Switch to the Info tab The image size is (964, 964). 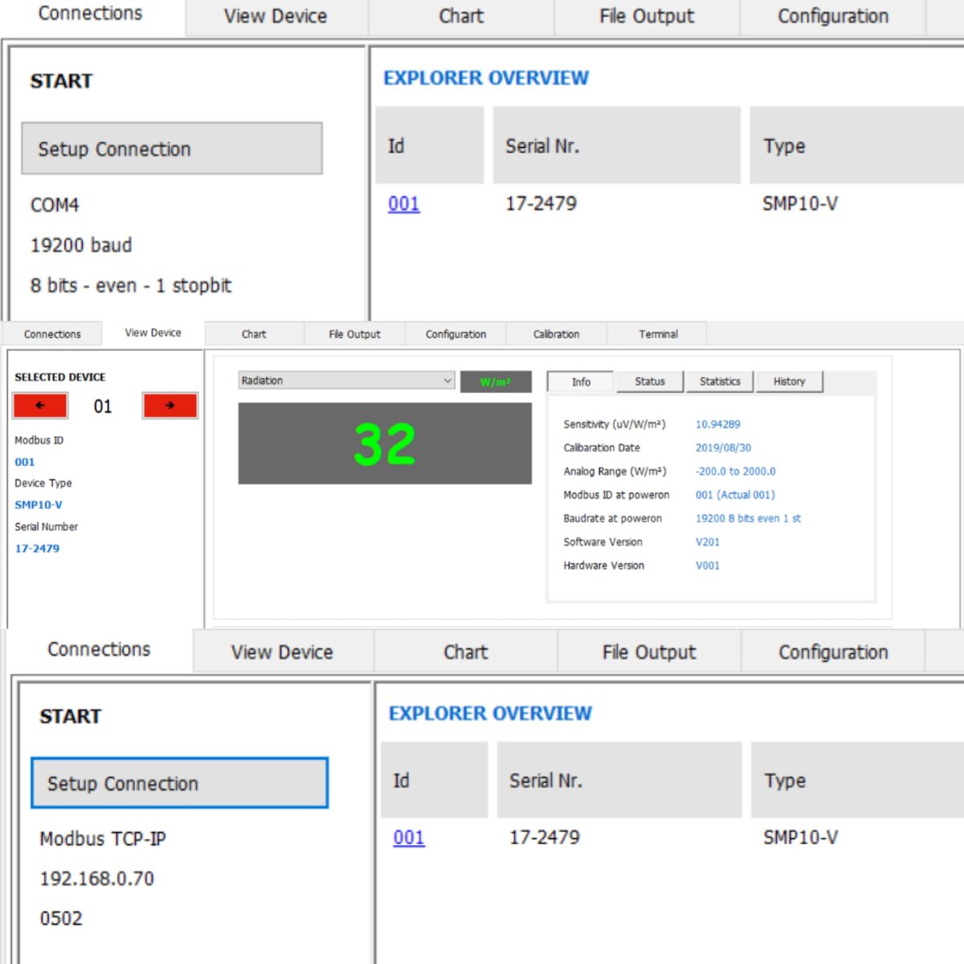pyautogui.click(x=581, y=382)
